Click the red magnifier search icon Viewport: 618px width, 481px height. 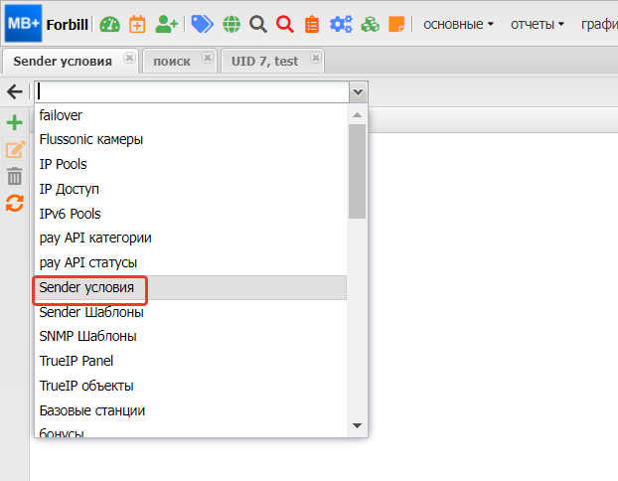pyautogui.click(x=285, y=23)
